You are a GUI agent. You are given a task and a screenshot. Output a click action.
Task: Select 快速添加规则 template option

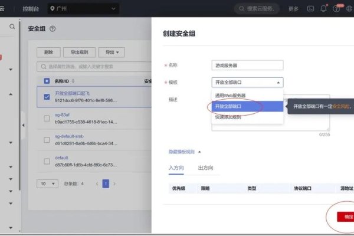[247, 117]
